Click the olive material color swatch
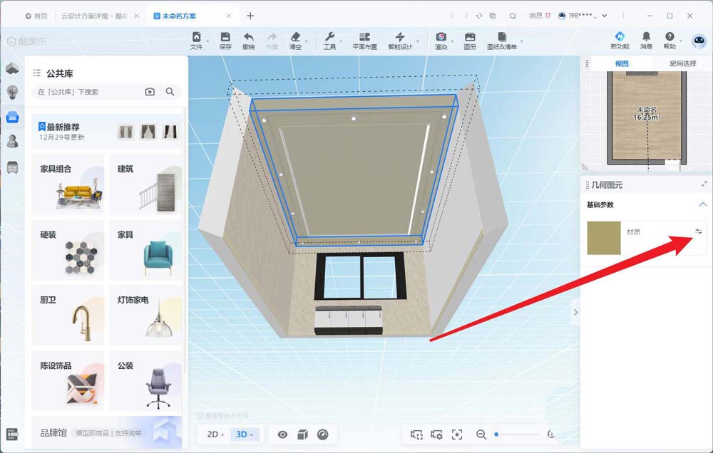 click(x=603, y=238)
